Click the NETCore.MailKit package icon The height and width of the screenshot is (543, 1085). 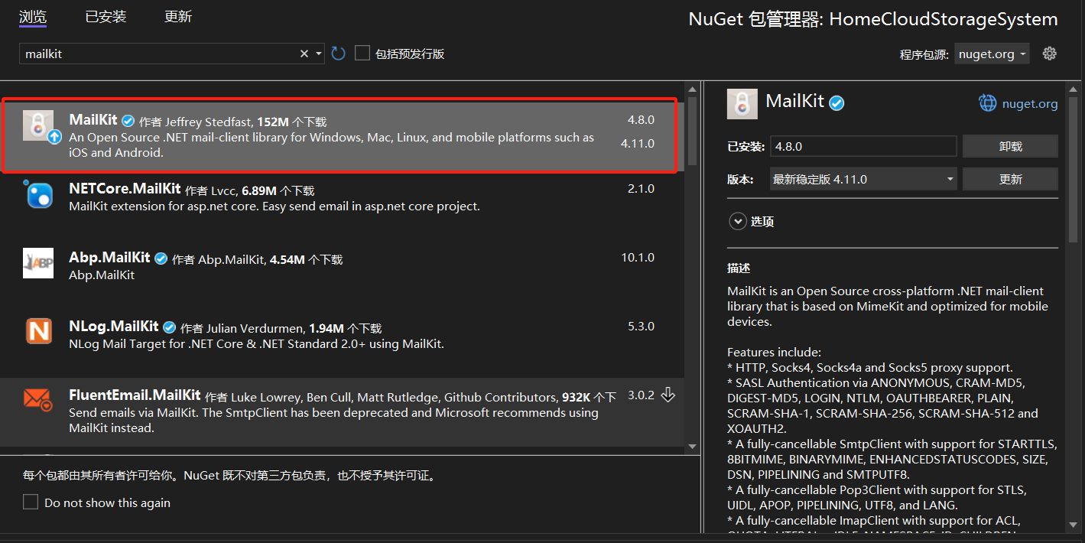[x=40, y=196]
